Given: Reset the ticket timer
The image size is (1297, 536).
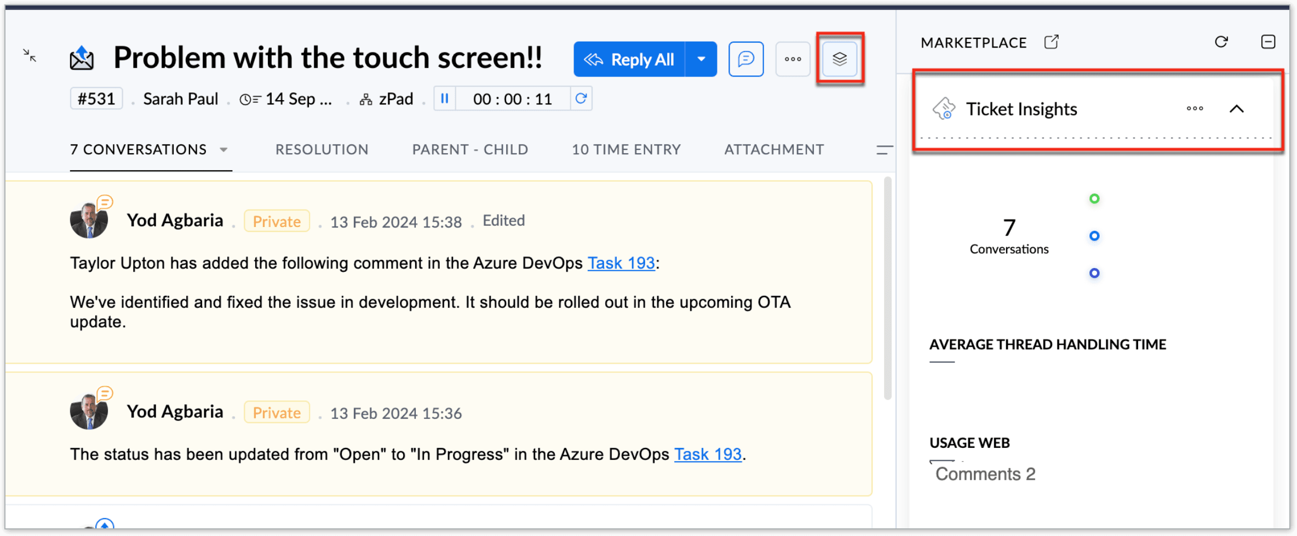Looking at the screenshot, I should coord(581,98).
